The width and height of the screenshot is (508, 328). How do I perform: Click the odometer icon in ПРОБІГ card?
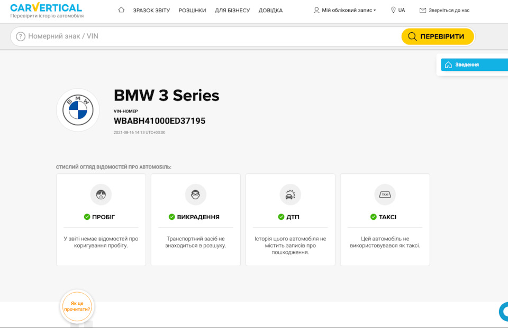(x=101, y=194)
